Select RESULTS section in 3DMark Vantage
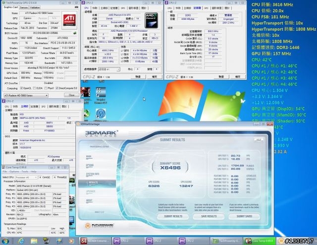The width and height of the screenshot is (317, 245). pyautogui.click(x=97, y=183)
